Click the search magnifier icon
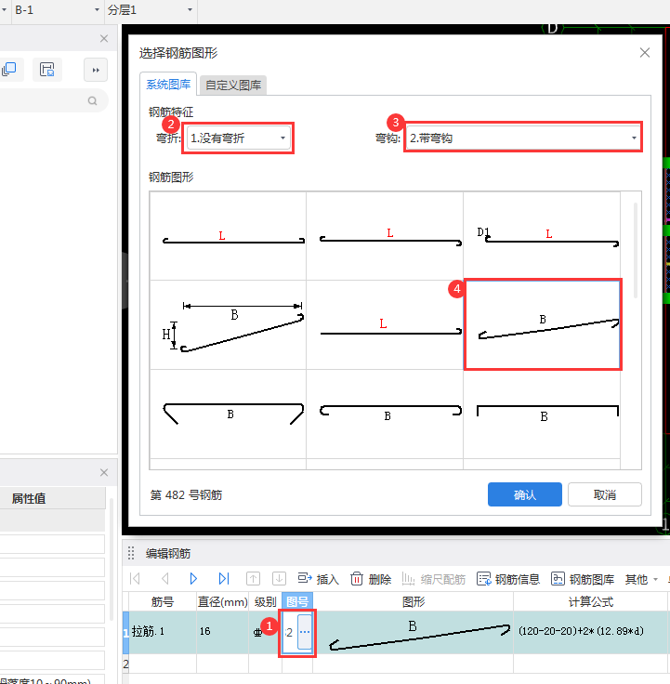Image resolution: width=670 pixels, height=684 pixels. 92,100
